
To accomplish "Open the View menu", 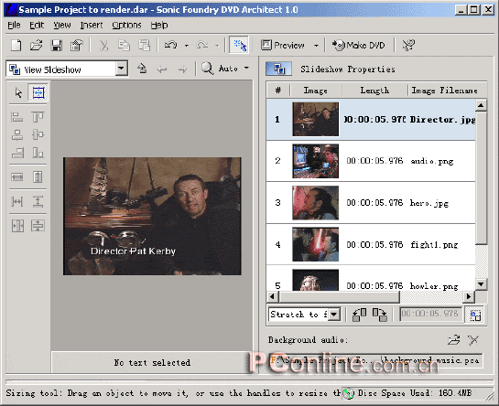I will click(x=62, y=25).
